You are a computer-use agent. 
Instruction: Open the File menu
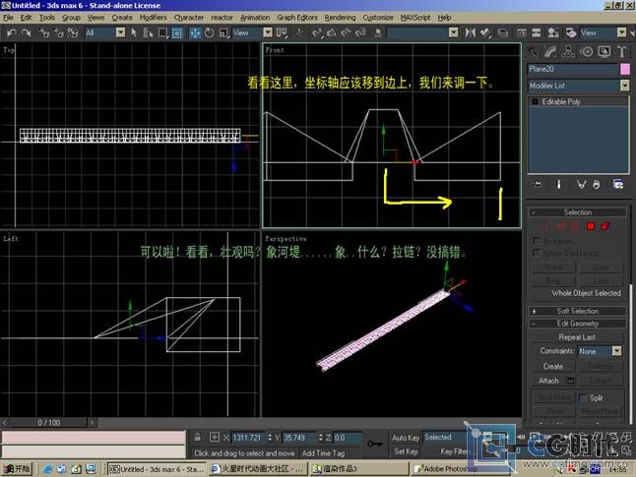8,18
